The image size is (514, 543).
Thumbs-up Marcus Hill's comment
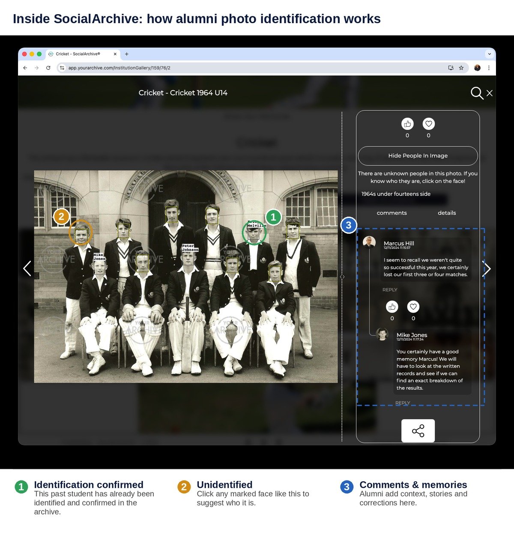coord(392,307)
